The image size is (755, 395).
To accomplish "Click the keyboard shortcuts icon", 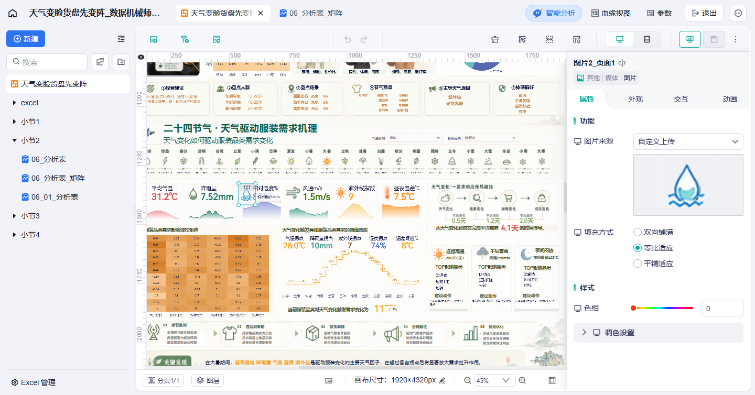I will [329, 380].
